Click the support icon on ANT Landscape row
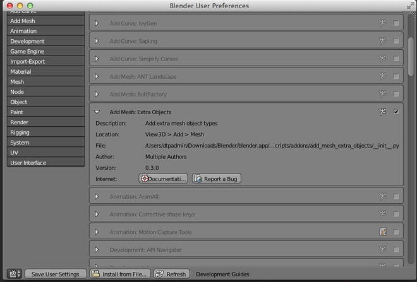The height and width of the screenshot is (282, 417). coord(382,76)
